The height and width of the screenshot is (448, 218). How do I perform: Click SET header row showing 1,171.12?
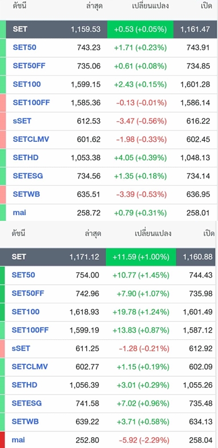coord(108,257)
